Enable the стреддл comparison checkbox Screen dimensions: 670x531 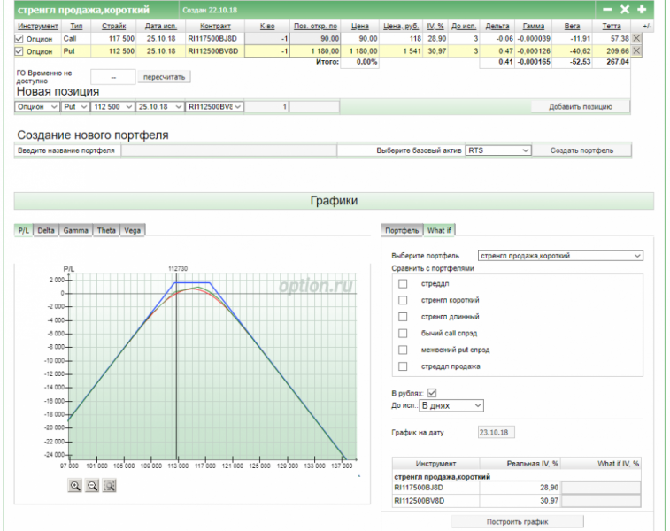(x=403, y=283)
